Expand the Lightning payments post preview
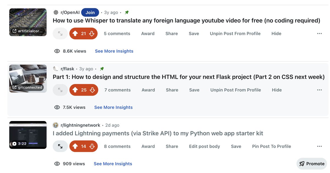330x173 pixels. (x=60, y=146)
